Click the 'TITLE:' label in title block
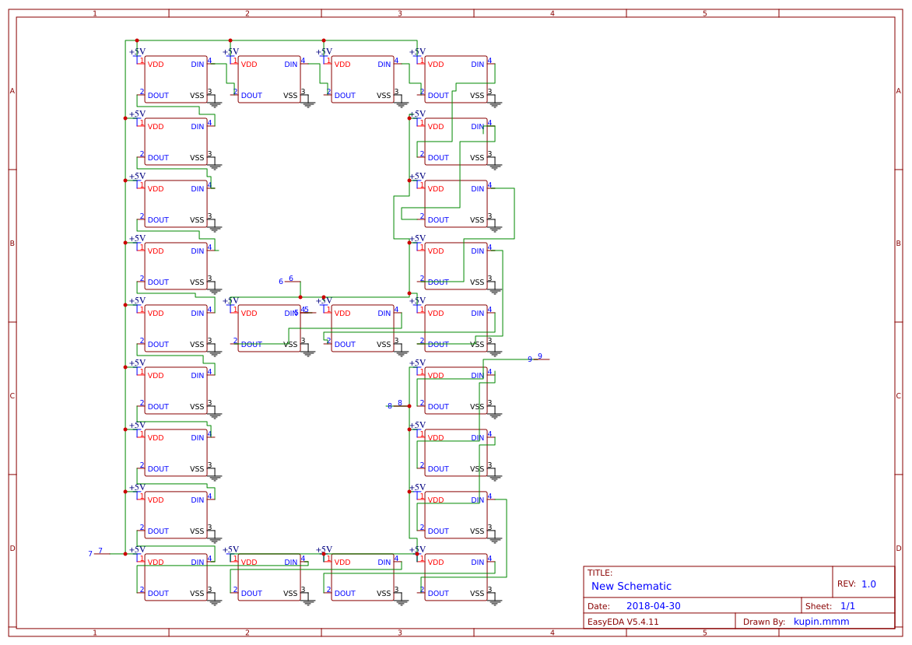The width and height of the screenshot is (912, 645). click(600, 573)
